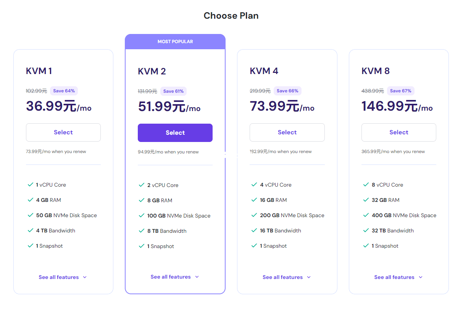The height and width of the screenshot is (316, 471).
Task: Click the checkmark next to 32 TB Bandwidth
Action: pyautogui.click(x=366, y=231)
